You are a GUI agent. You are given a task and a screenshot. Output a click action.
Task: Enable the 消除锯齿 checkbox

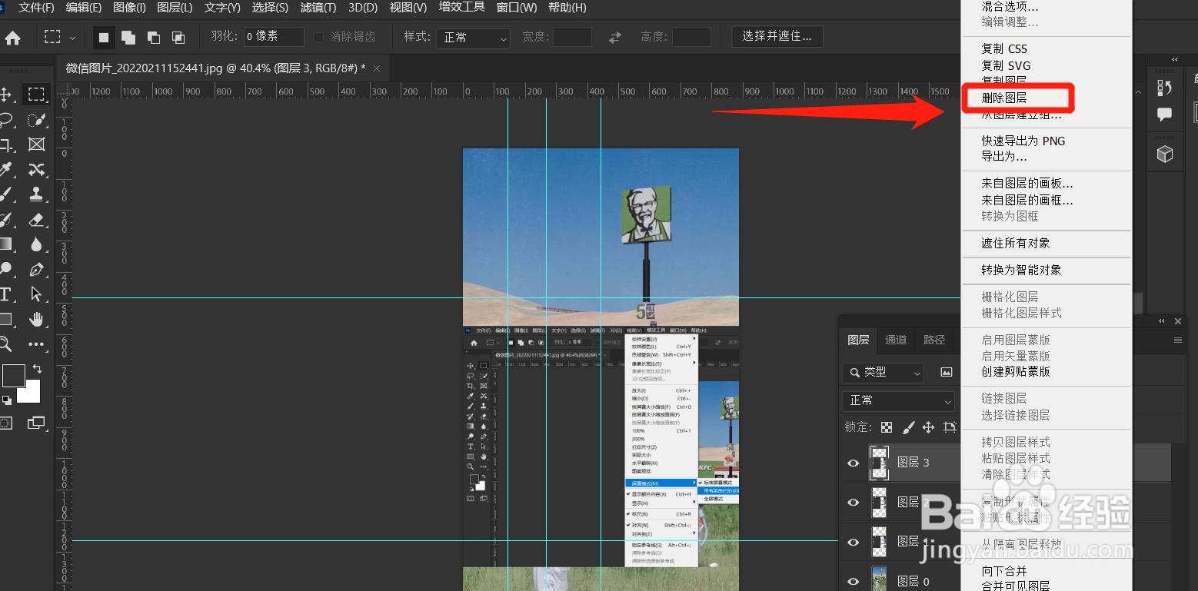318,36
